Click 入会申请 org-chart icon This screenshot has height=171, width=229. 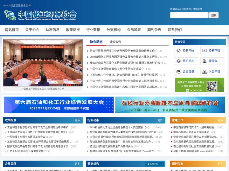click(x=205, y=72)
